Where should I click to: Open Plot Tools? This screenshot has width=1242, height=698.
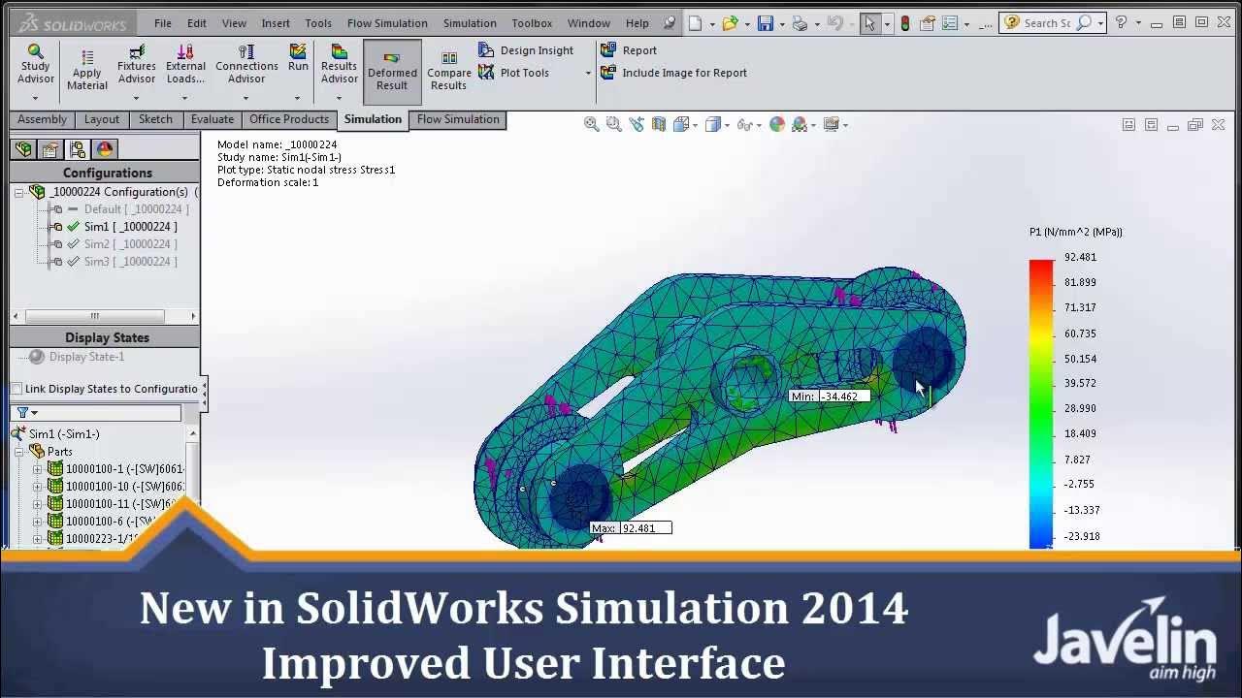(514, 73)
